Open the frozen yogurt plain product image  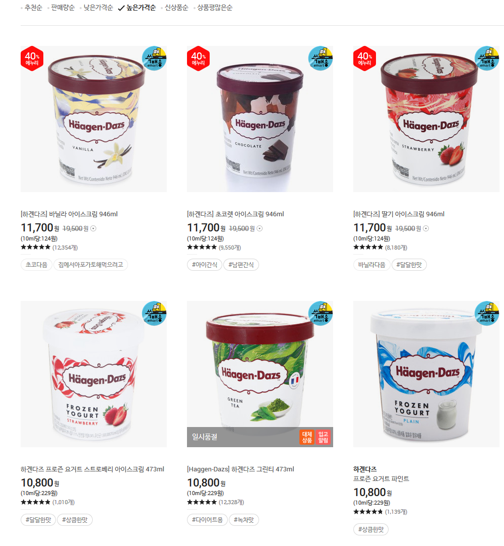(x=426, y=374)
